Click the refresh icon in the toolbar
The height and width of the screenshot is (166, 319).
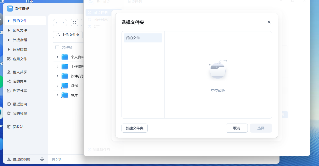pyautogui.click(x=74, y=23)
